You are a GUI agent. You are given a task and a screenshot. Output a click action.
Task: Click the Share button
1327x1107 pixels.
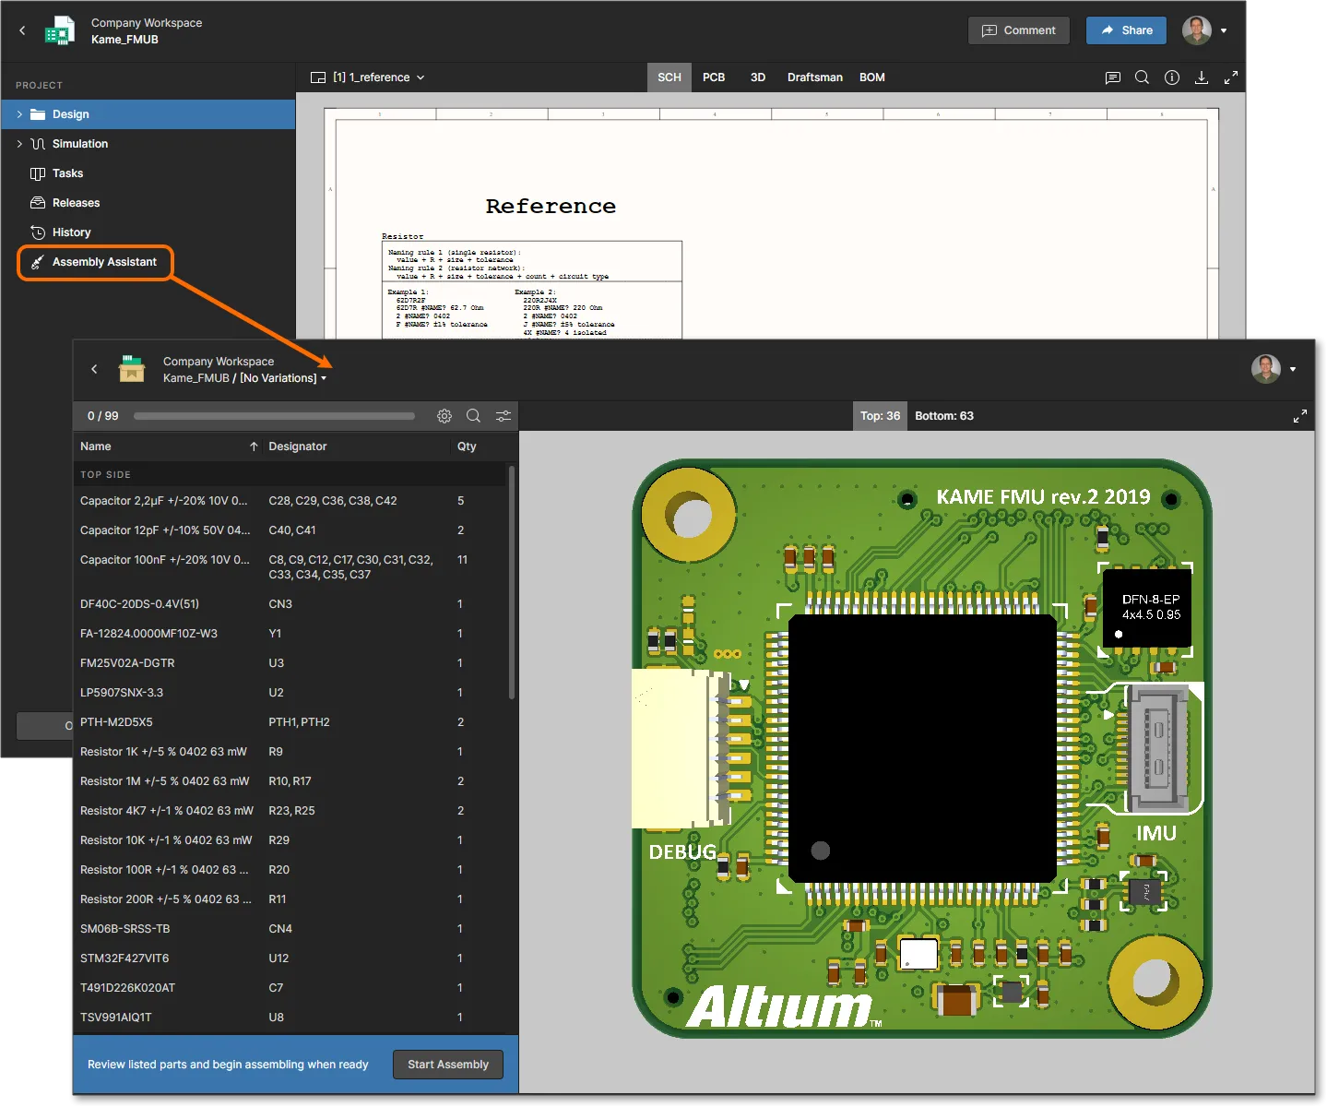(1126, 30)
